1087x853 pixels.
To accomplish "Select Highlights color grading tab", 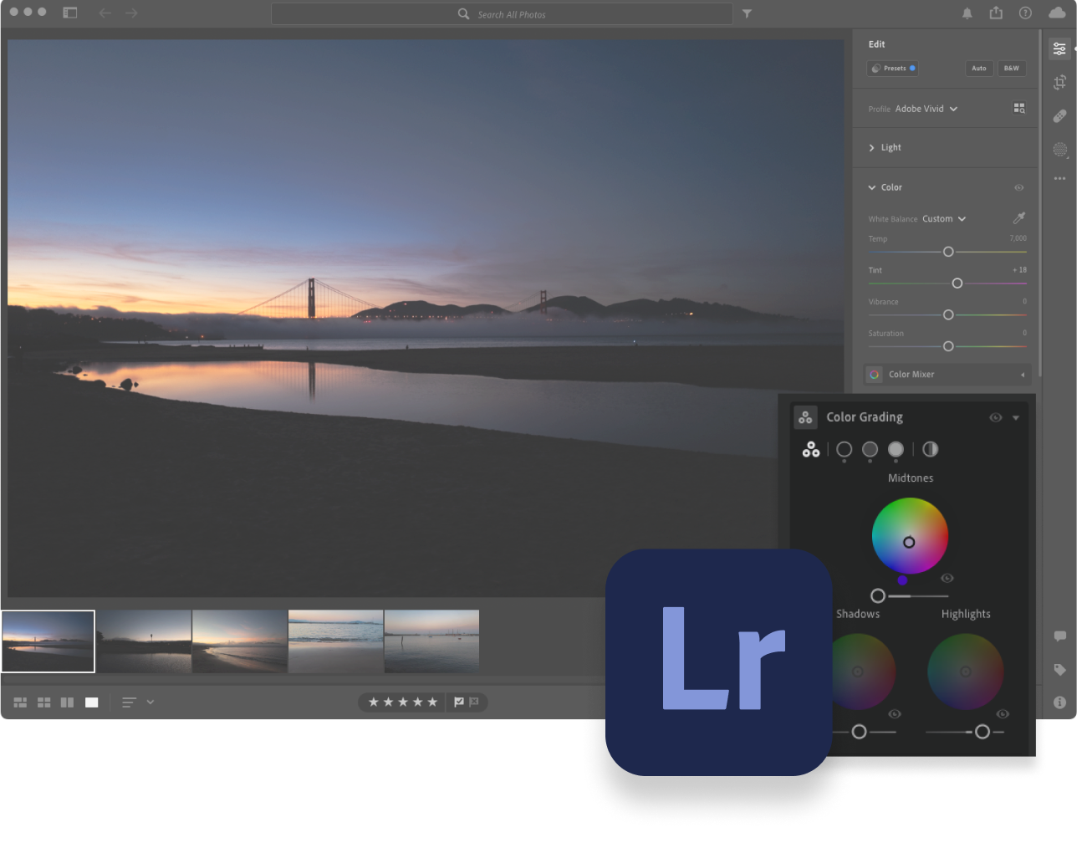I will (896, 450).
